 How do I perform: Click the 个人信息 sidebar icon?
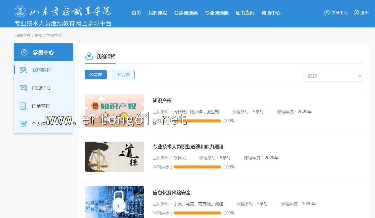(23, 124)
